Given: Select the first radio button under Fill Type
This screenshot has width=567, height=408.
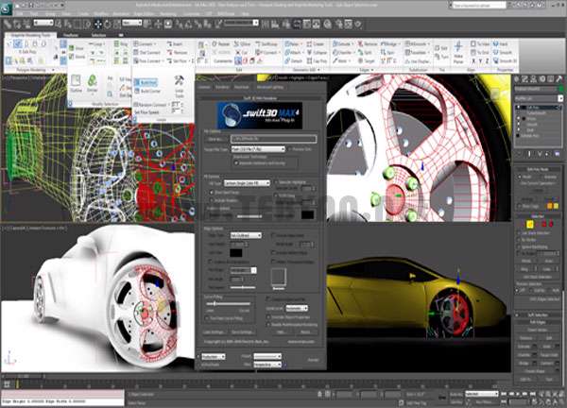Looking at the screenshot, I should coord(212,193).
